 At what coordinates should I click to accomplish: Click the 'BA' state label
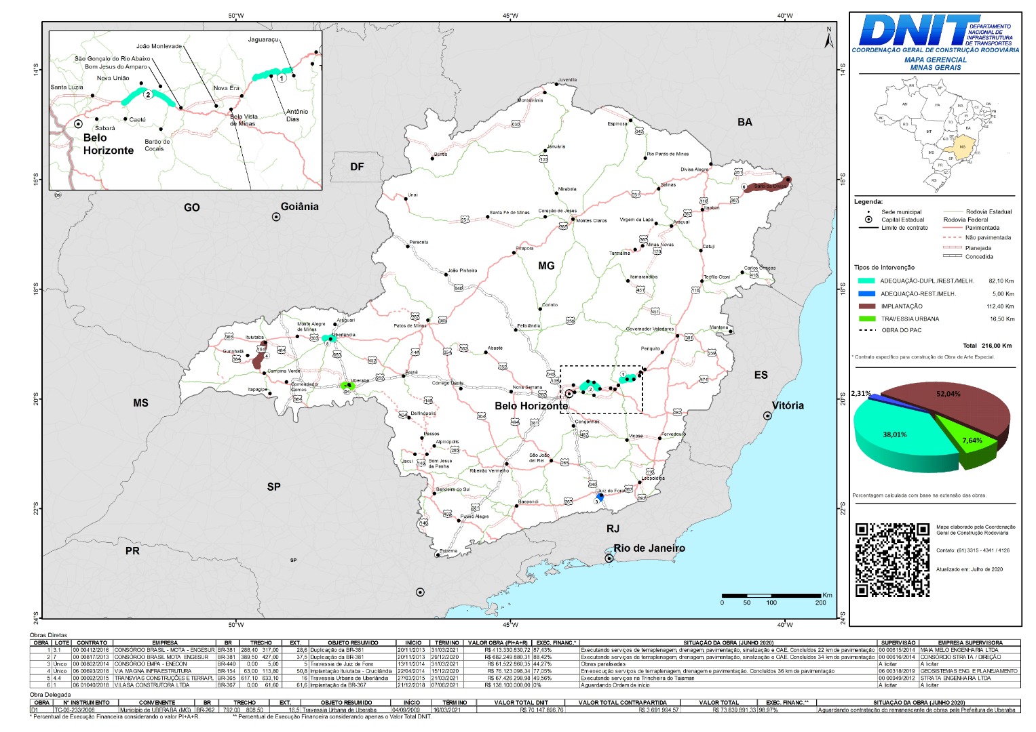click(745, 122)
